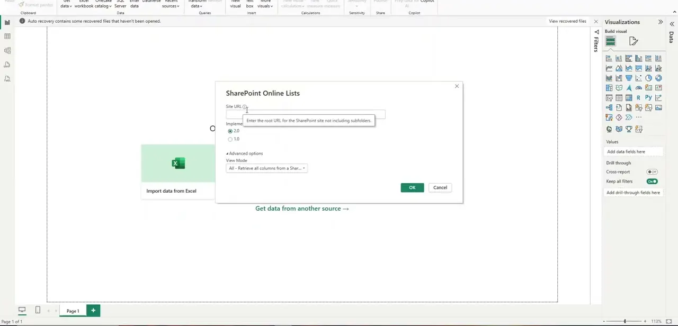Pick the ArcGIS globe visual
The width and height of the screenshot is (678, 326).
609,129
